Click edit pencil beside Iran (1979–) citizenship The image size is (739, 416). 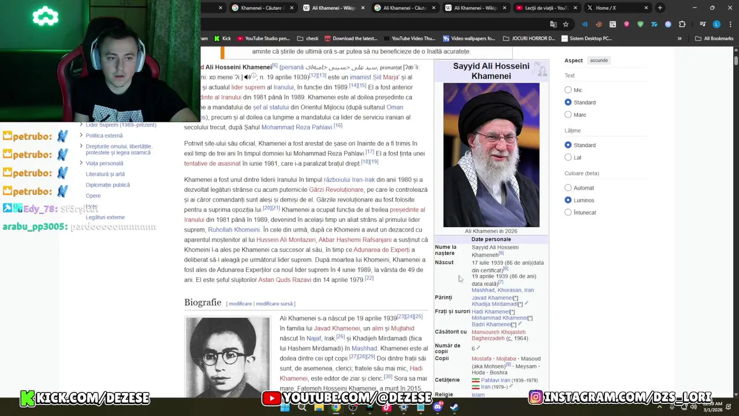click(511, 387)
